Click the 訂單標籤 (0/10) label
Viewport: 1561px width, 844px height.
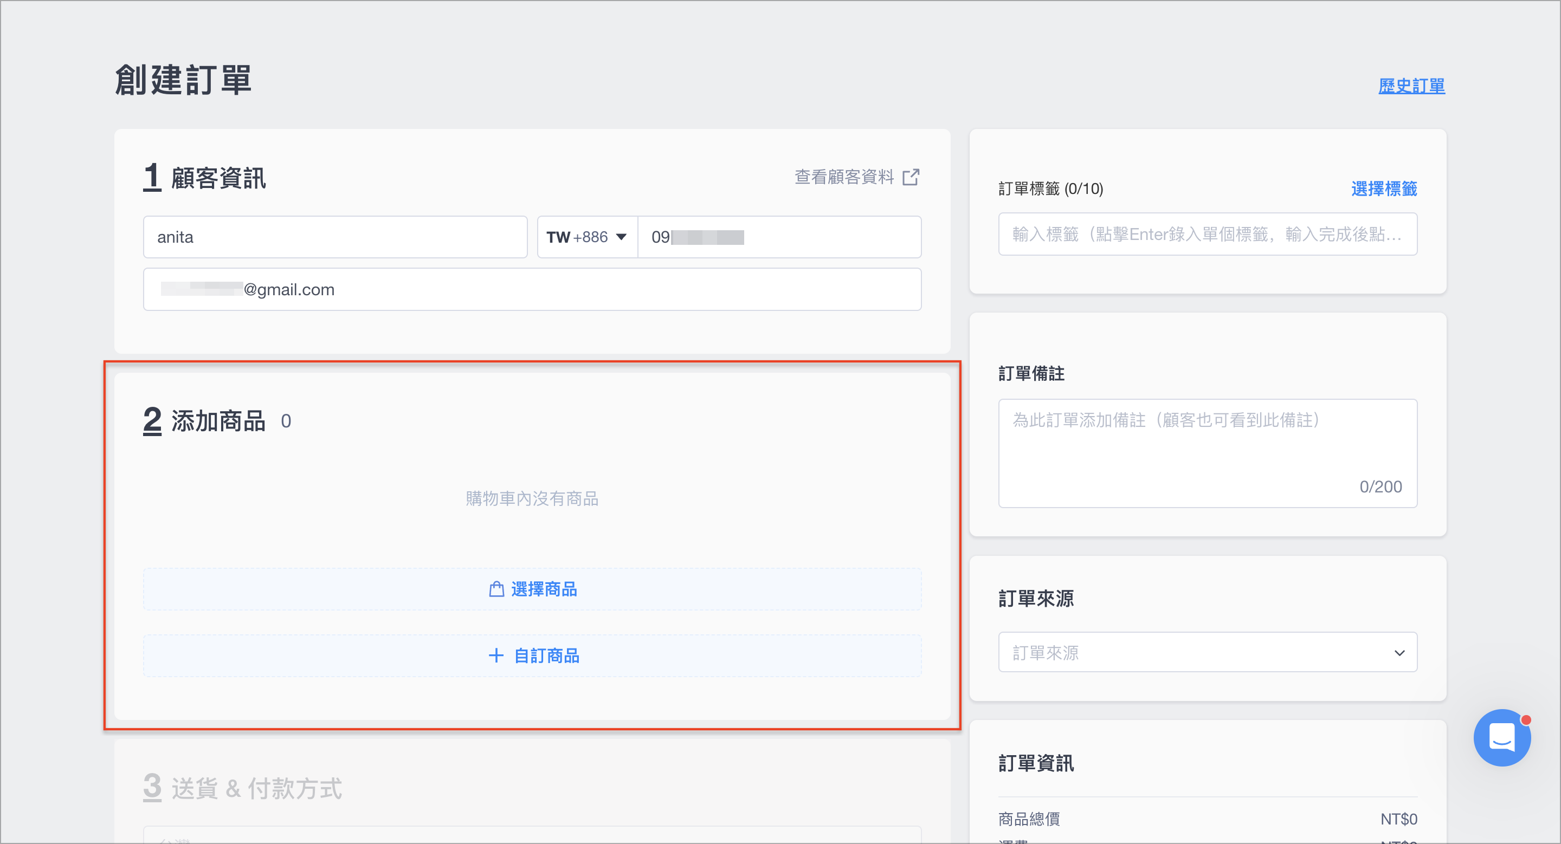(x=1051, y=189)
